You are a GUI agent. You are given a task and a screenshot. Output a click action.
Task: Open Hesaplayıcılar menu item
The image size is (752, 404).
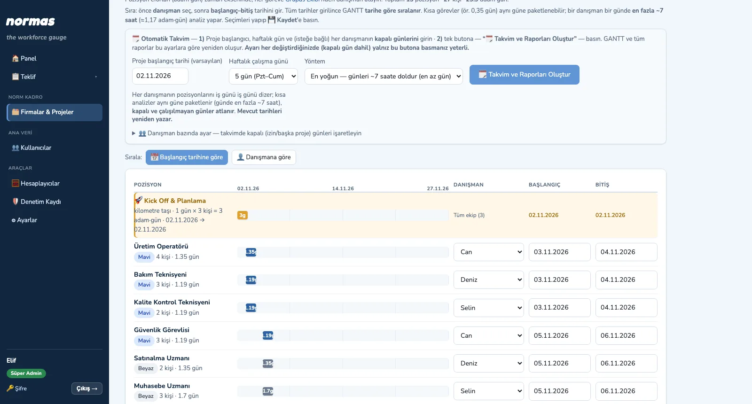[55, 184]
